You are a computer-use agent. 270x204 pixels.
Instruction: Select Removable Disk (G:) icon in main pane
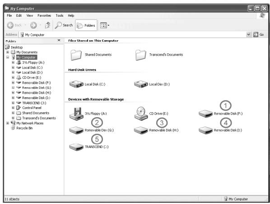pyautogui.click(x=76, y=130)
